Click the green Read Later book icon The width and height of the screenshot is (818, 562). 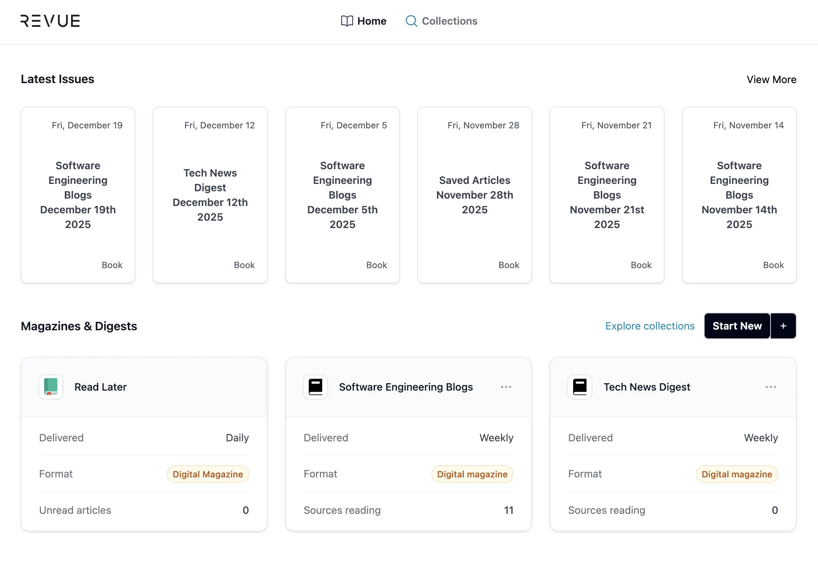click(x=51, y=387)
